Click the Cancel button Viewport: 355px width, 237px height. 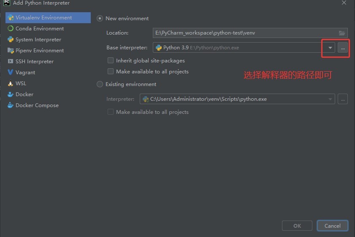pyautogui.click(x=332, y=226)
